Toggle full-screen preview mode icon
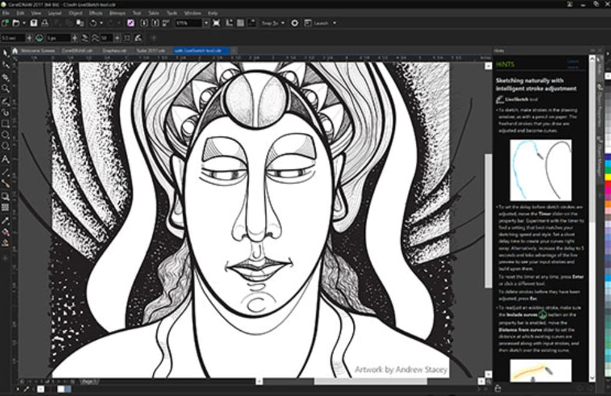 tap(216, 23)
